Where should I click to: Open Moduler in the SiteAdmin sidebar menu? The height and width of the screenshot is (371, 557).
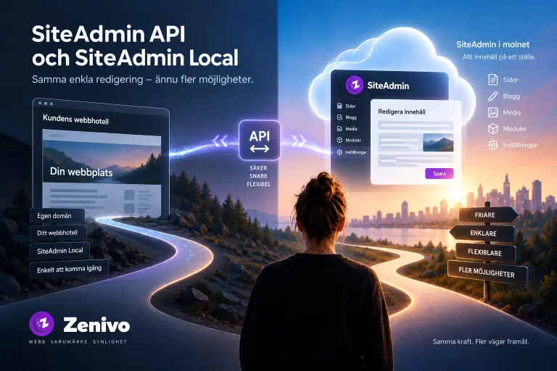353,141
